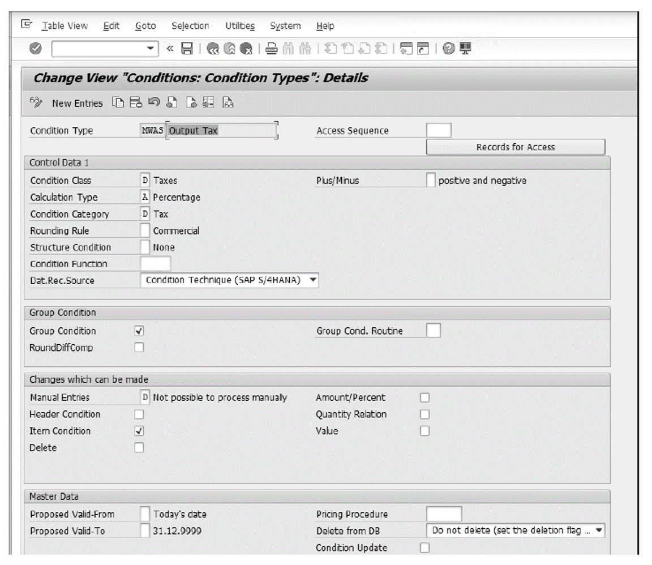Click the First Page icon
Viewport: 652px width, 565px height.
(331, 49)
